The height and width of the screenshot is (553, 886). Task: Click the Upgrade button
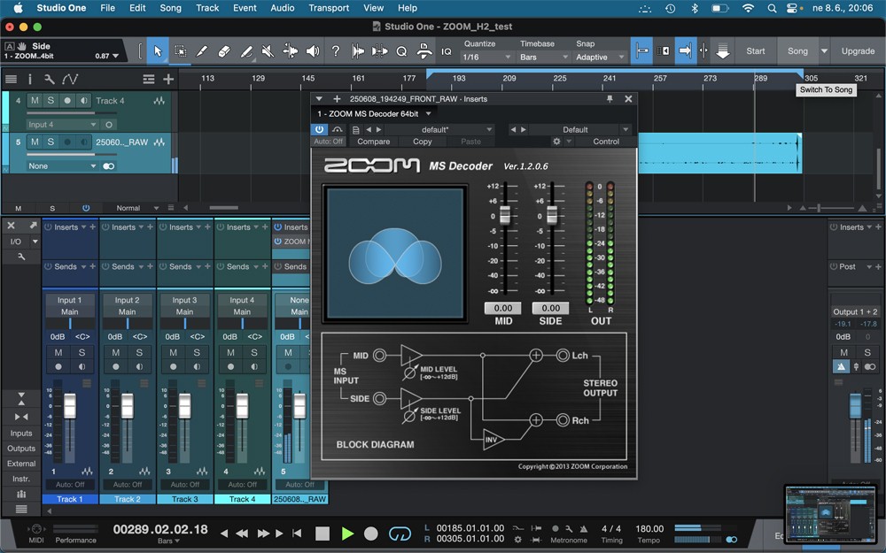pyautogui.click(x=858, y=51)
